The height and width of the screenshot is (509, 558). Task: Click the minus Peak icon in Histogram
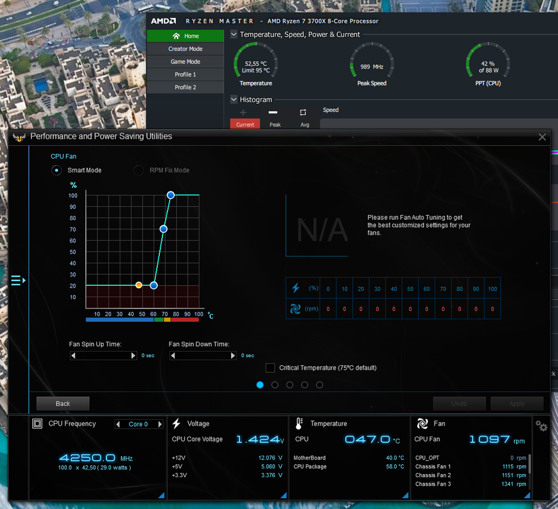(x=273, y=113)
